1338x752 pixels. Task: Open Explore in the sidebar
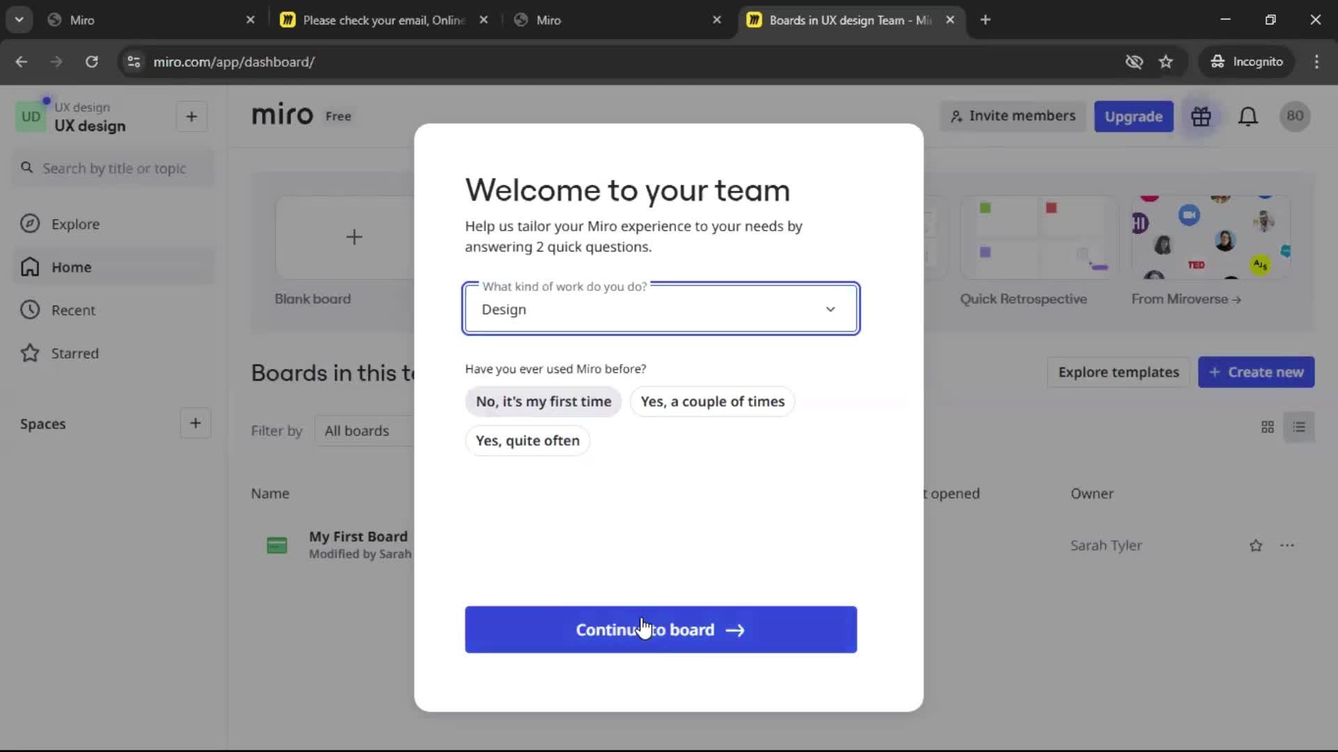pyautogui.click(x=114, y=224)
